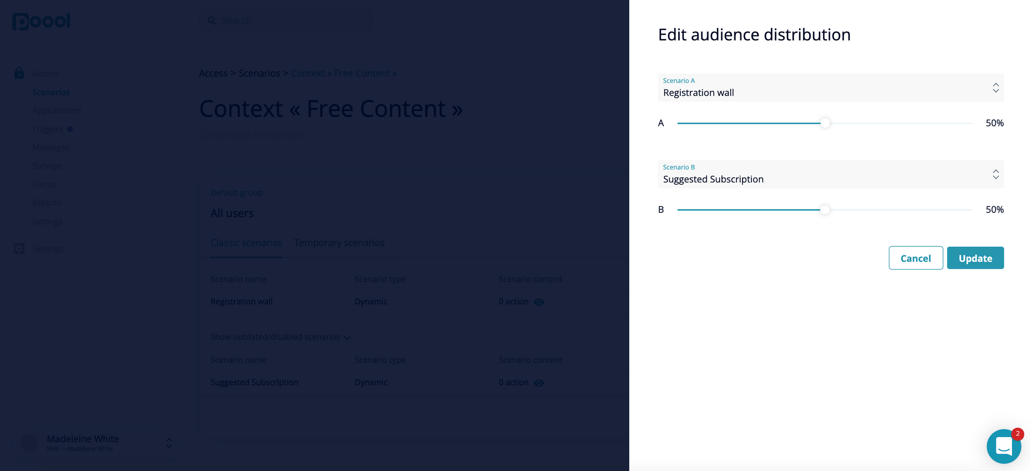Click the Cancel button
This screenshot has width=1030, height=471.
916,258
